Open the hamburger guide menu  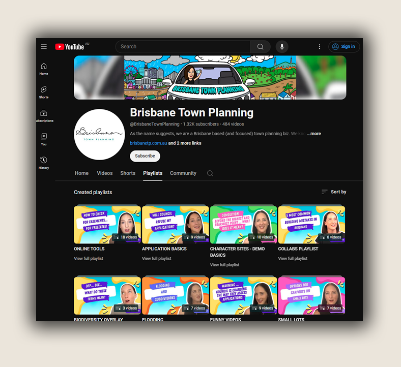pos(44,46)
